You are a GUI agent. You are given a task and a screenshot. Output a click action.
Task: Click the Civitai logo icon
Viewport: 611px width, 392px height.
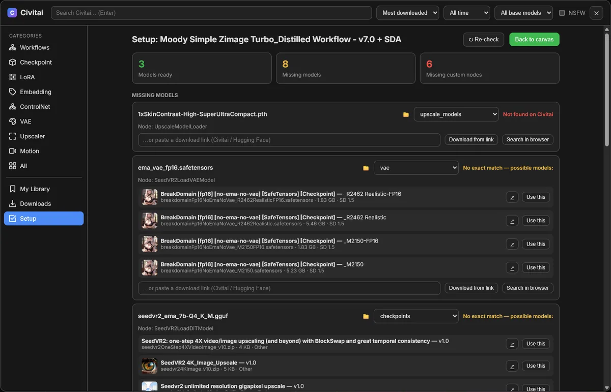click(12, 13)
